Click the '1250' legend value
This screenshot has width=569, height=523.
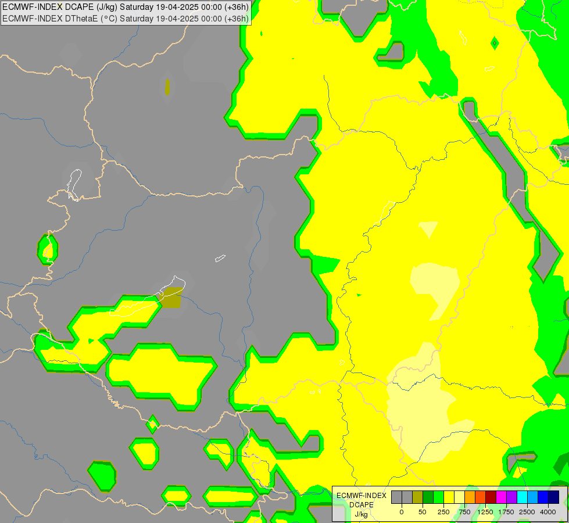click(x=485, y=512)
